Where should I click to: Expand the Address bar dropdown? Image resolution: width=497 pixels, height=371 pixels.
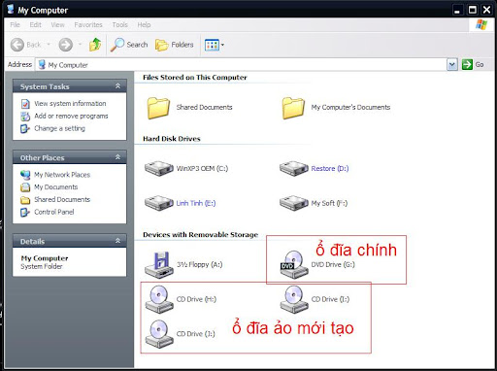pos(451,64)
